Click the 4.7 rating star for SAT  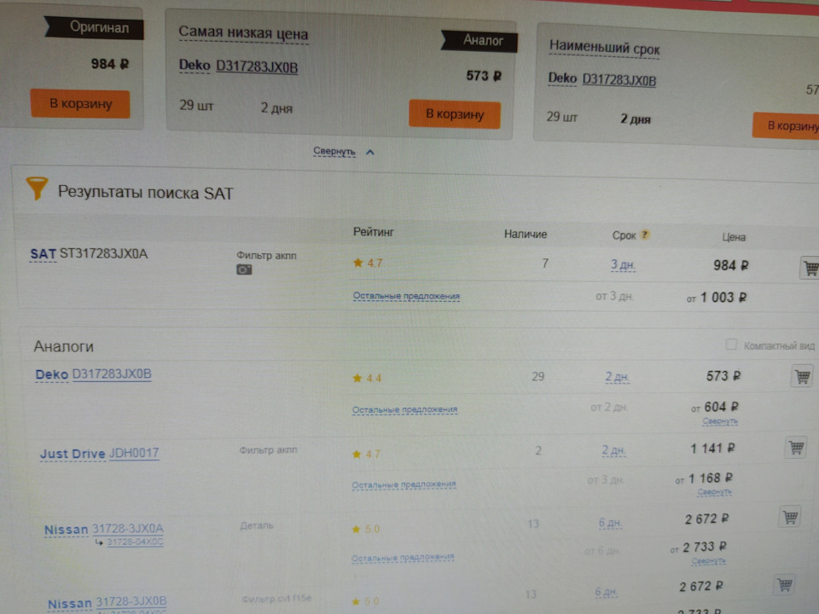pyautogui.click(x=357, y=263)
